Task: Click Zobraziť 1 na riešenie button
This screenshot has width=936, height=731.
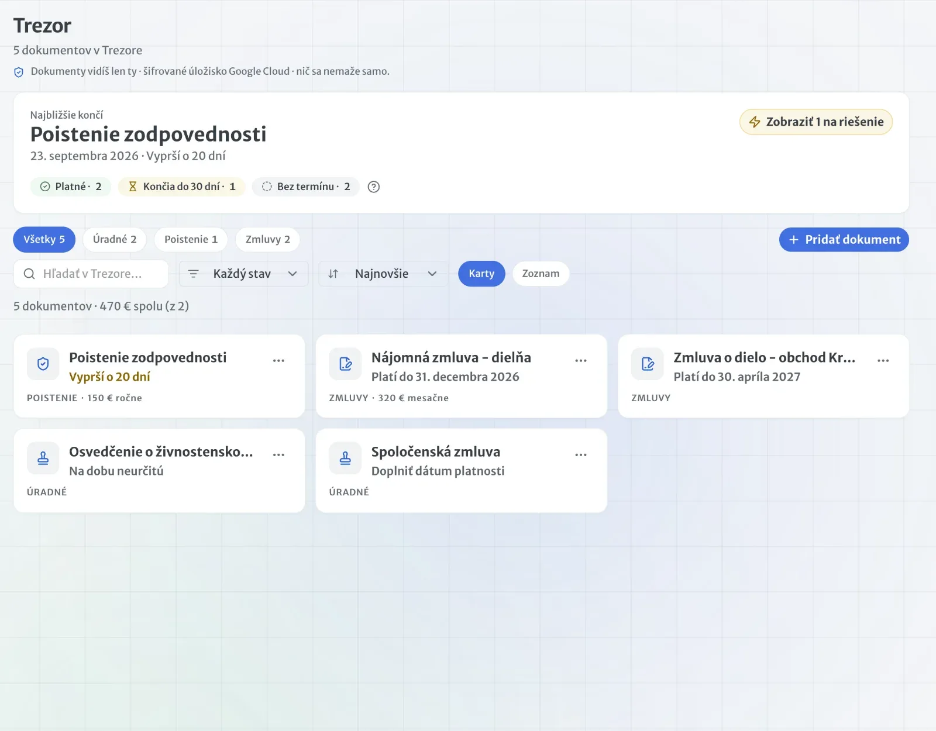Action: tap(816, 122)
